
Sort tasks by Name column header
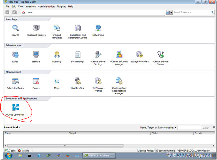click(x=36, y=133)
